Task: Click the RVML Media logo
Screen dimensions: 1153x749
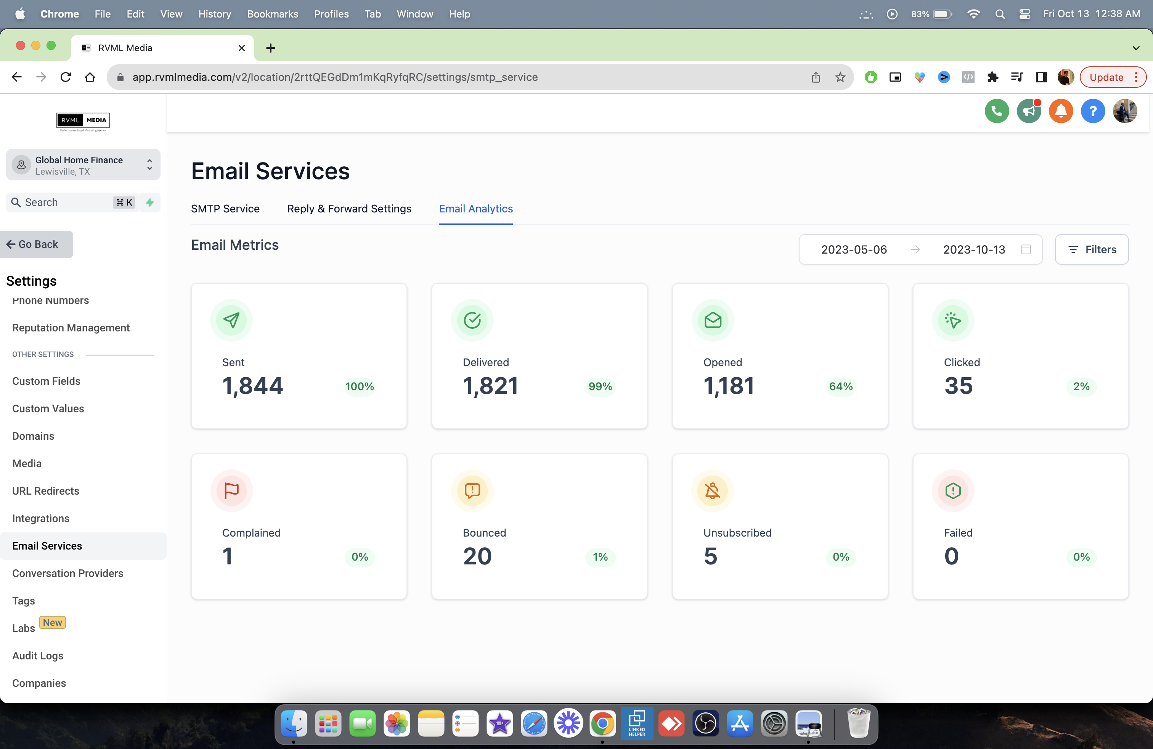Action: (x=83, y=122)
